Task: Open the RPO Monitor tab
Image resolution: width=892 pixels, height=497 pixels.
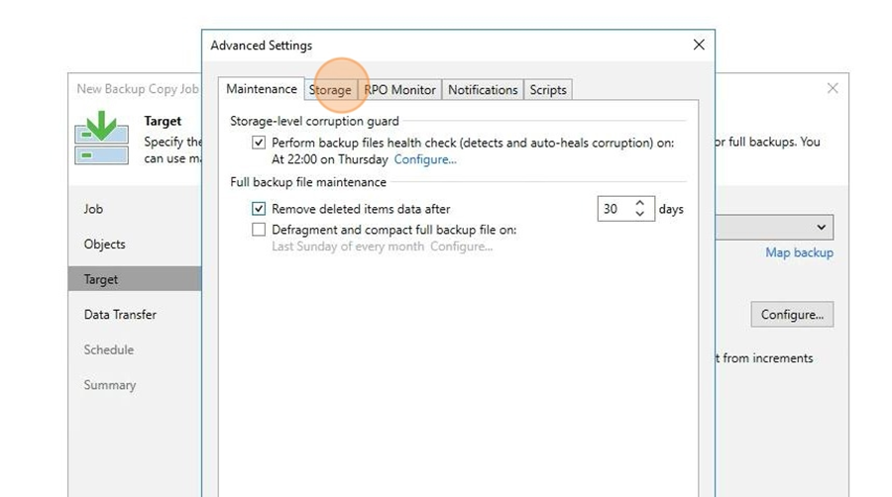Action: [x=400, y=90]
